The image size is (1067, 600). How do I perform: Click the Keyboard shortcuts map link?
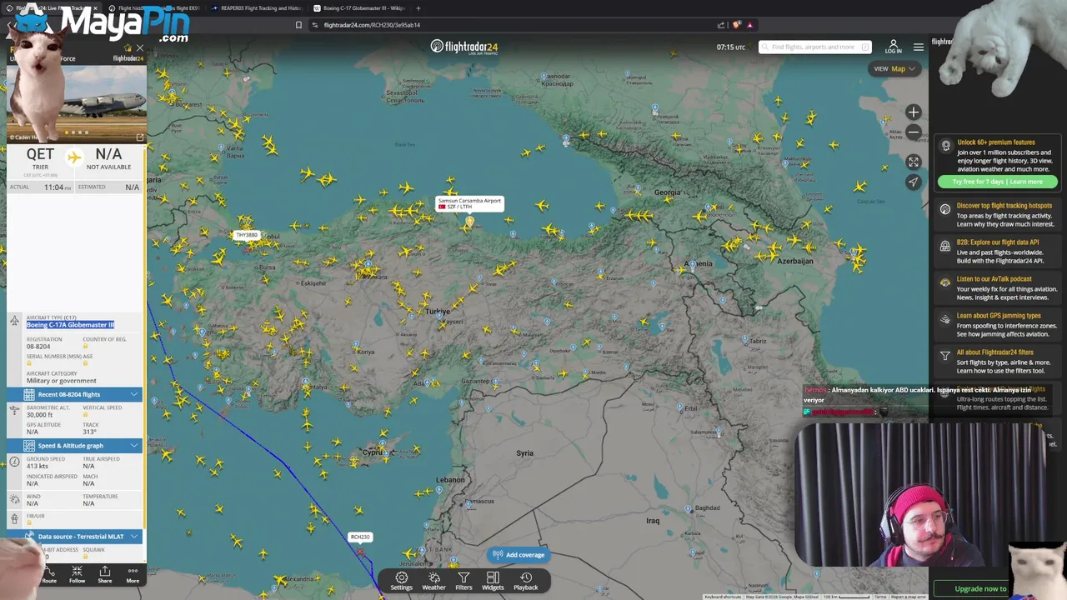tap(722, 597)
